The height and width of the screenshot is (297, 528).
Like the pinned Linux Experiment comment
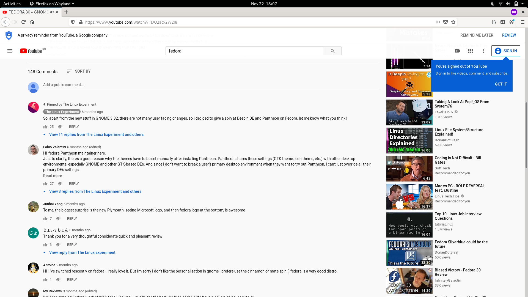click(x=45, y=127)
